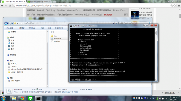Open 組合管理 dropdown in Explorer
The height and width of the screenshot is (101, 181).
[x=10, y=28]
